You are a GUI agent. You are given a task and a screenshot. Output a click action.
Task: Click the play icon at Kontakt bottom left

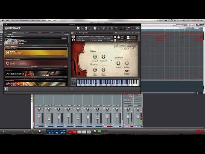[6, 89]
